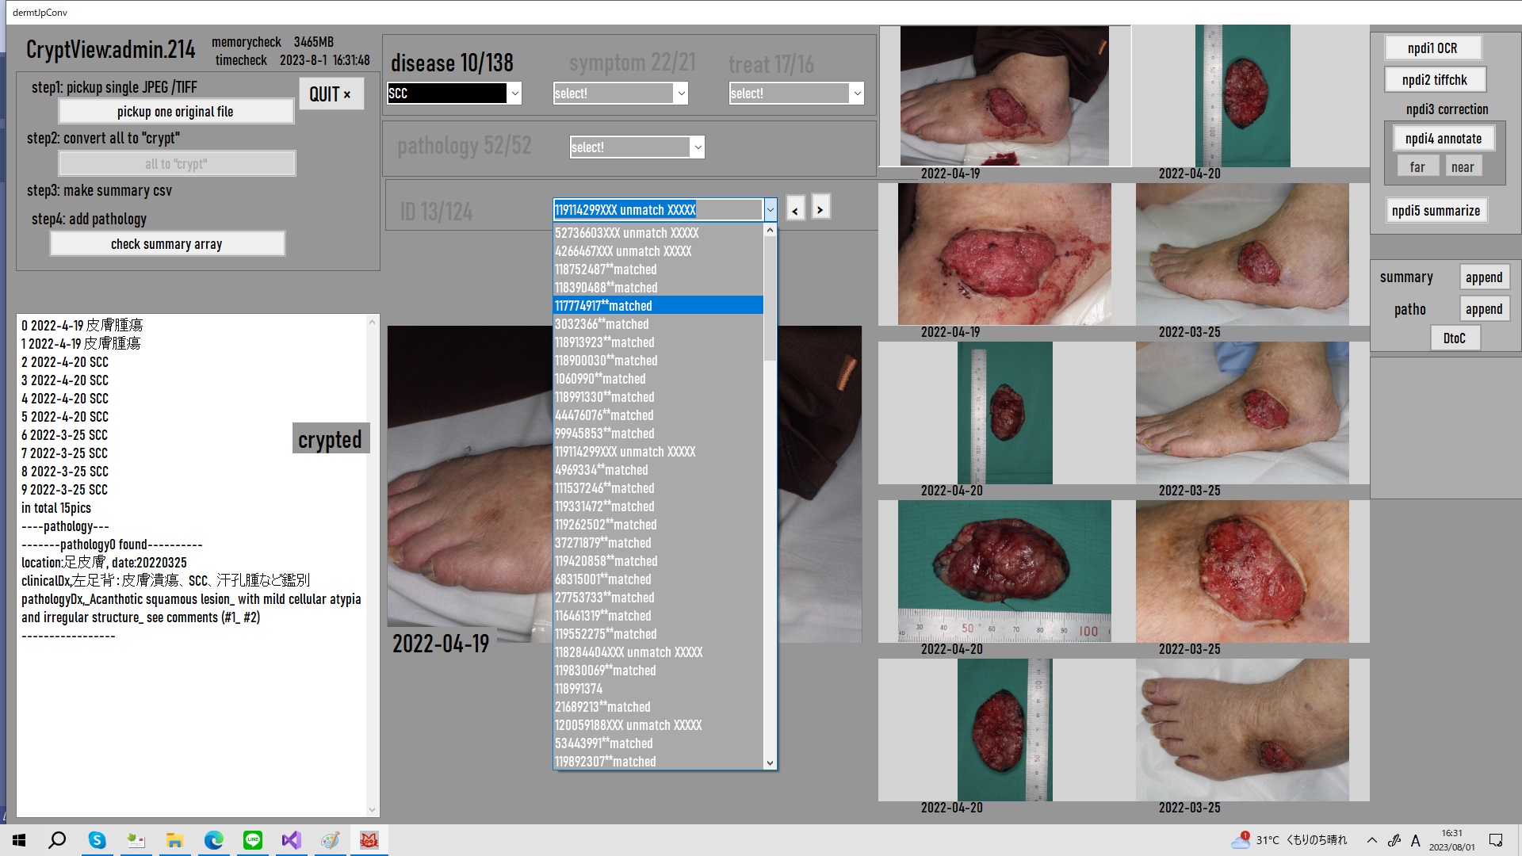Open Microsoft Edge browser icon
This screenshot has height=856, width=1522.
[x=214, y=840]
